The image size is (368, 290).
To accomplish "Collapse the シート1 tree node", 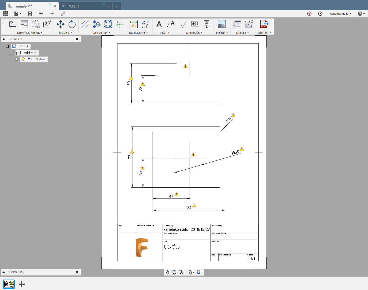I will pyautogui.click(x=7, y=46).
